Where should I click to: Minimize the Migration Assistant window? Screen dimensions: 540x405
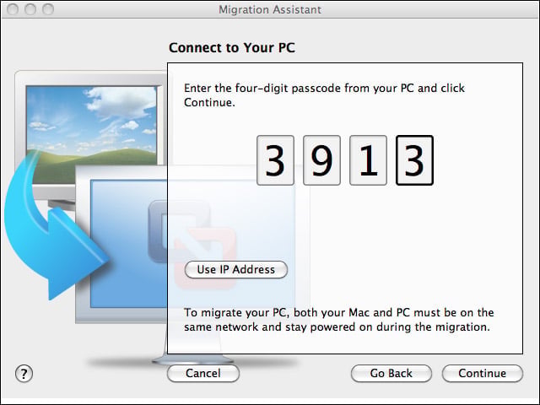coord(30,9)
